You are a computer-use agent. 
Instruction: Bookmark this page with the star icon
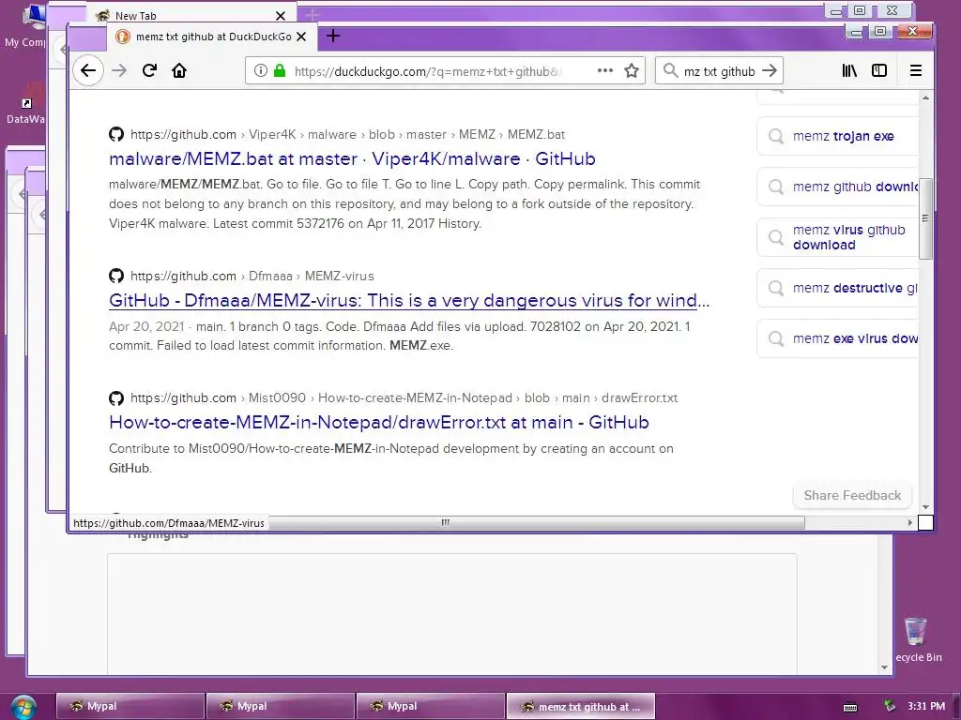pos(632,70)
